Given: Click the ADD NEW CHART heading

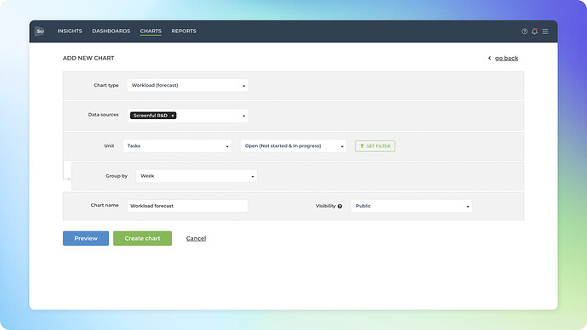Looking at the screenshot, I should click(88, 58).
